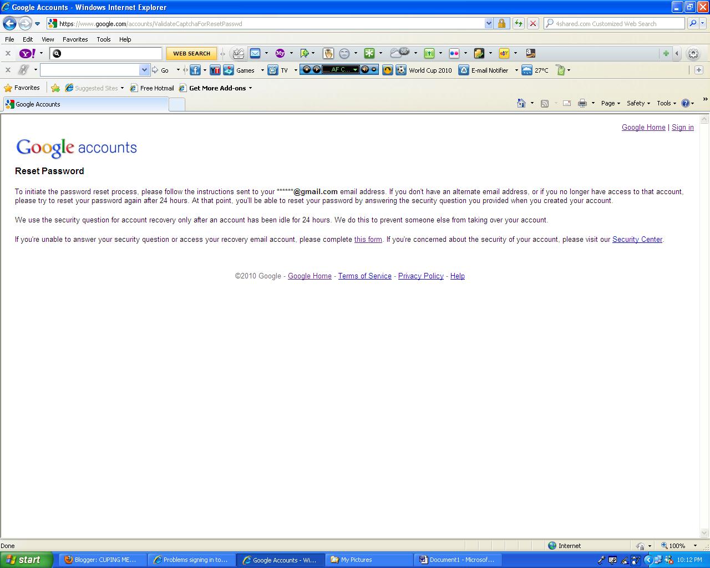Click the IE Back navigation arrow
The image size is (710, 568).
pyautogui.click(x=9, y=23)
